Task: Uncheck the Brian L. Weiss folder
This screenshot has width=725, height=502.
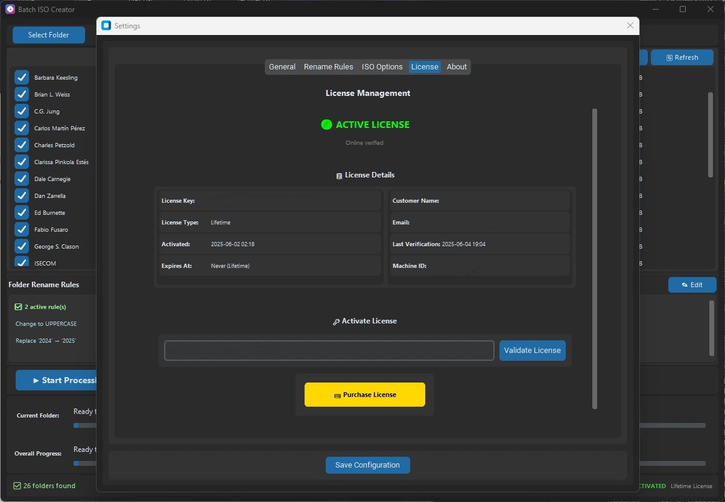Action: 22,94
